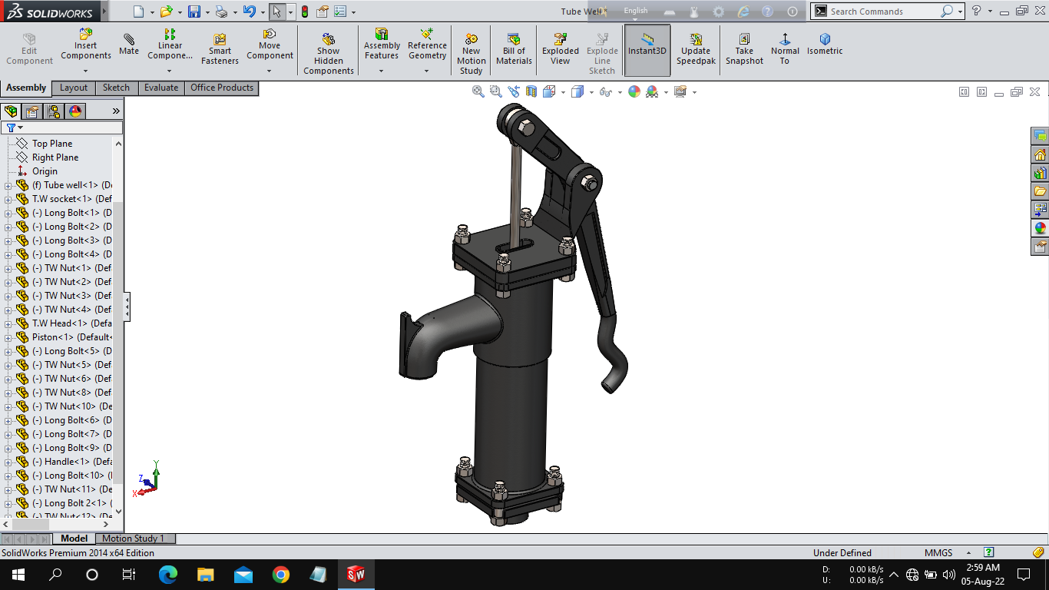Viewport: 1049px width, 590px height.
Task: Click Zoom to Fit magnifier icon
Action: 478,91
